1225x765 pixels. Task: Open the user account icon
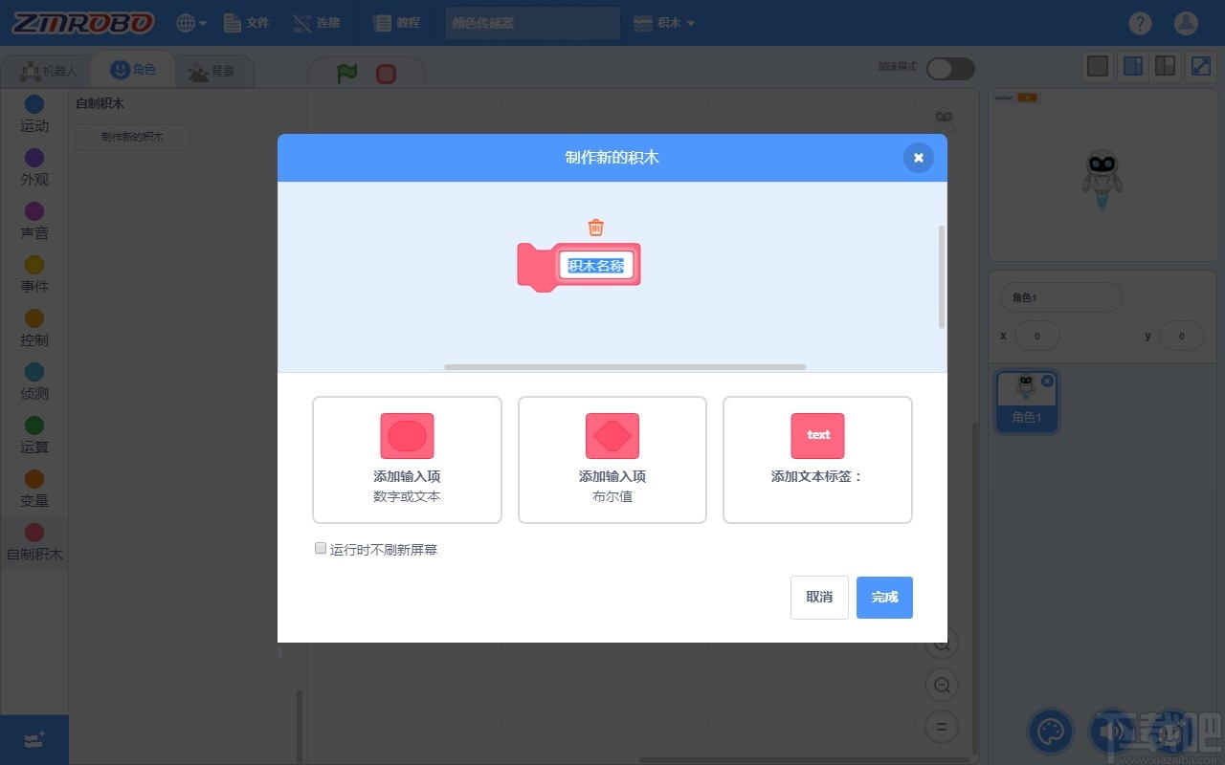click(x=1186, y=23)
